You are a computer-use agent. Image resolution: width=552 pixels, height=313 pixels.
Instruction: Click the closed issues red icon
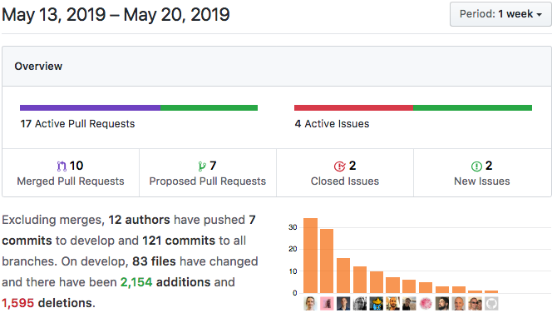coord(340,166)
